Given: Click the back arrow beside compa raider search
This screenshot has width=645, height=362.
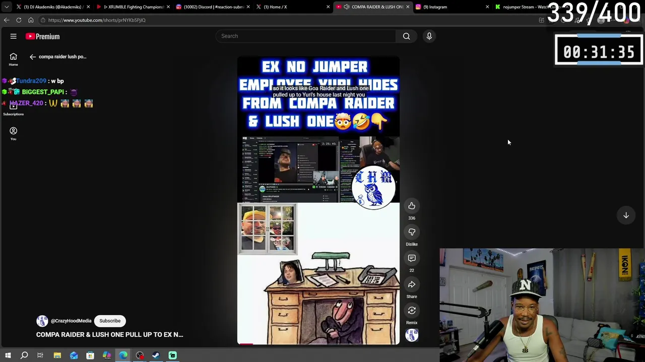Looking at the screenshot, I should point(33,57).
